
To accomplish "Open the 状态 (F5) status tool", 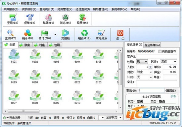I will click(x=65, y=19).
